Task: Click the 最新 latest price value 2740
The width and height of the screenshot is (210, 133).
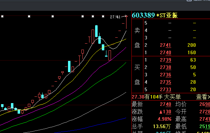Action: 166,104
